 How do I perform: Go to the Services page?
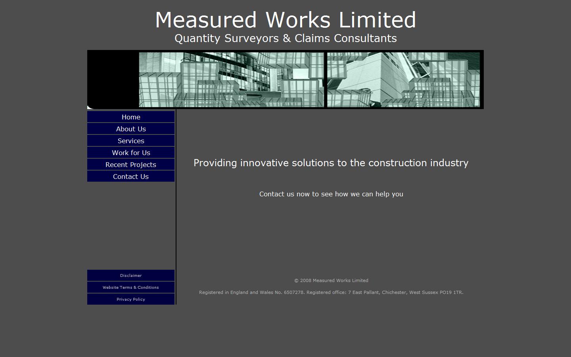[131, 141]
